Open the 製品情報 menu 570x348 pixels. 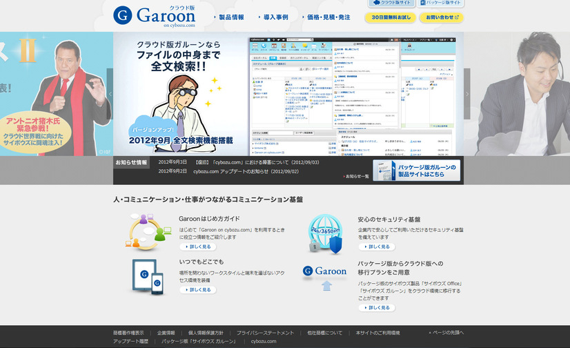[x=229, y=17]
